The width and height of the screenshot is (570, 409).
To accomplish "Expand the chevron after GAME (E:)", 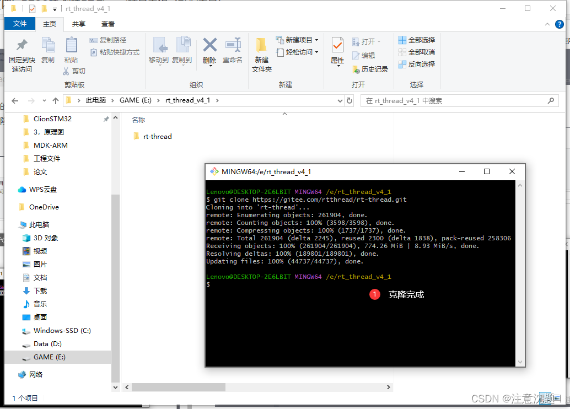I will pyautogui.click(x=159, y=101).
